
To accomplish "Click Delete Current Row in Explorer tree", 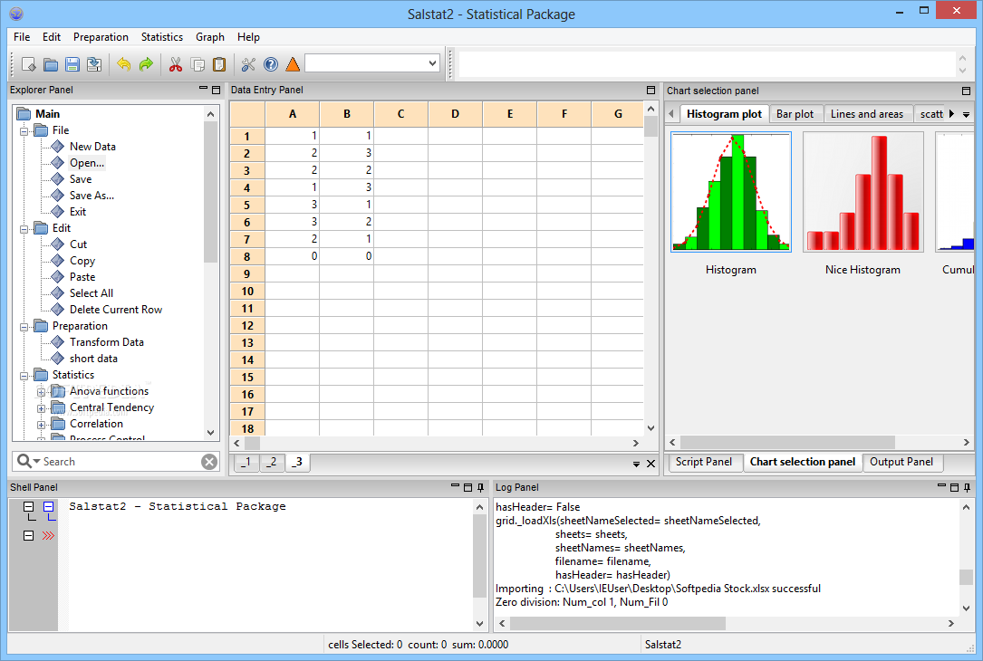I will (x=115, y=310).
